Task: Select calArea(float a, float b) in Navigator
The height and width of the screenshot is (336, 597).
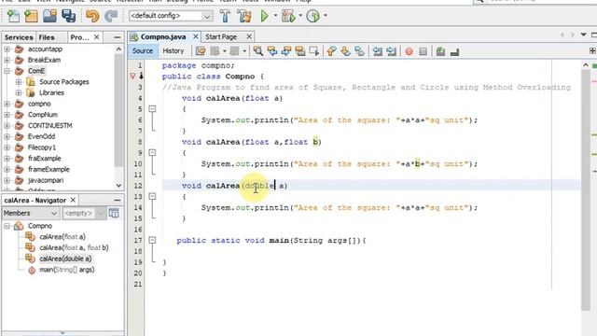Action: tap(74, 247)
